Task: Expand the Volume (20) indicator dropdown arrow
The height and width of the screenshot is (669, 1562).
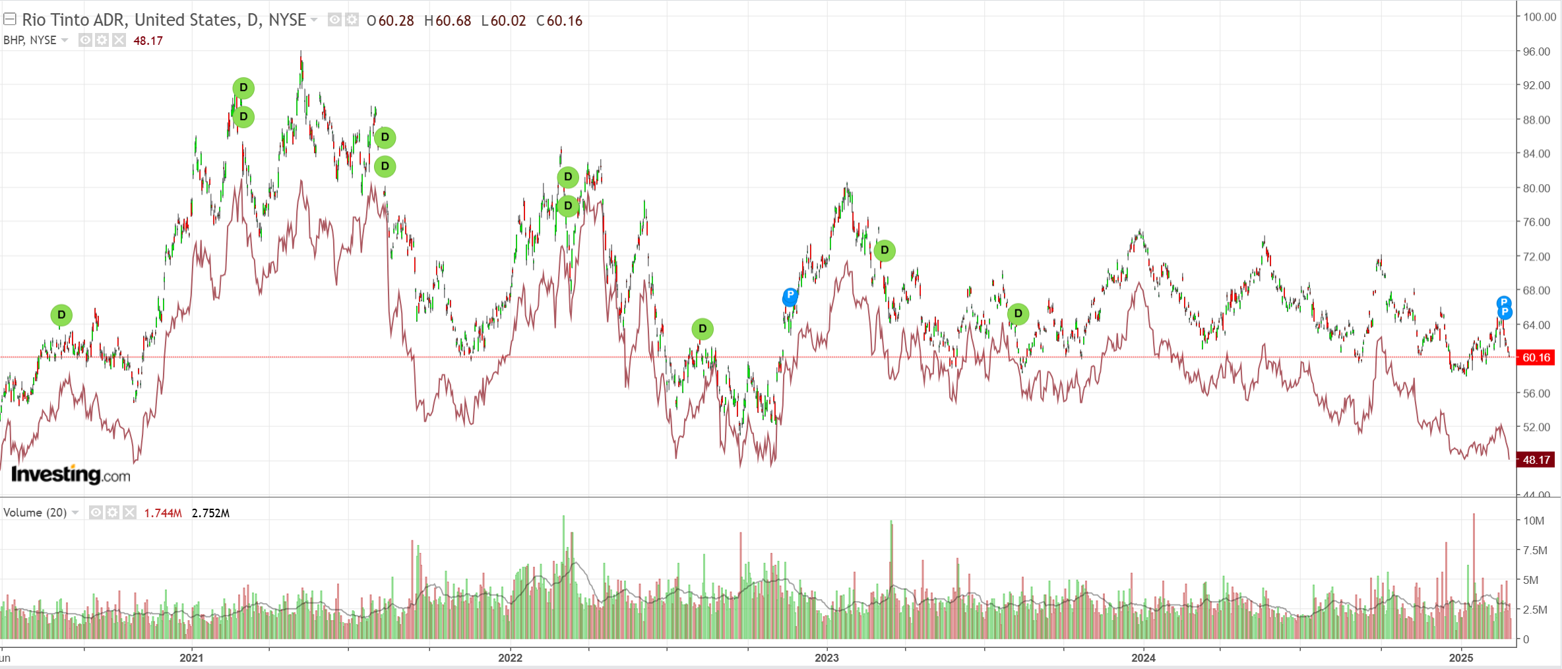Action: tap(75, 513)
